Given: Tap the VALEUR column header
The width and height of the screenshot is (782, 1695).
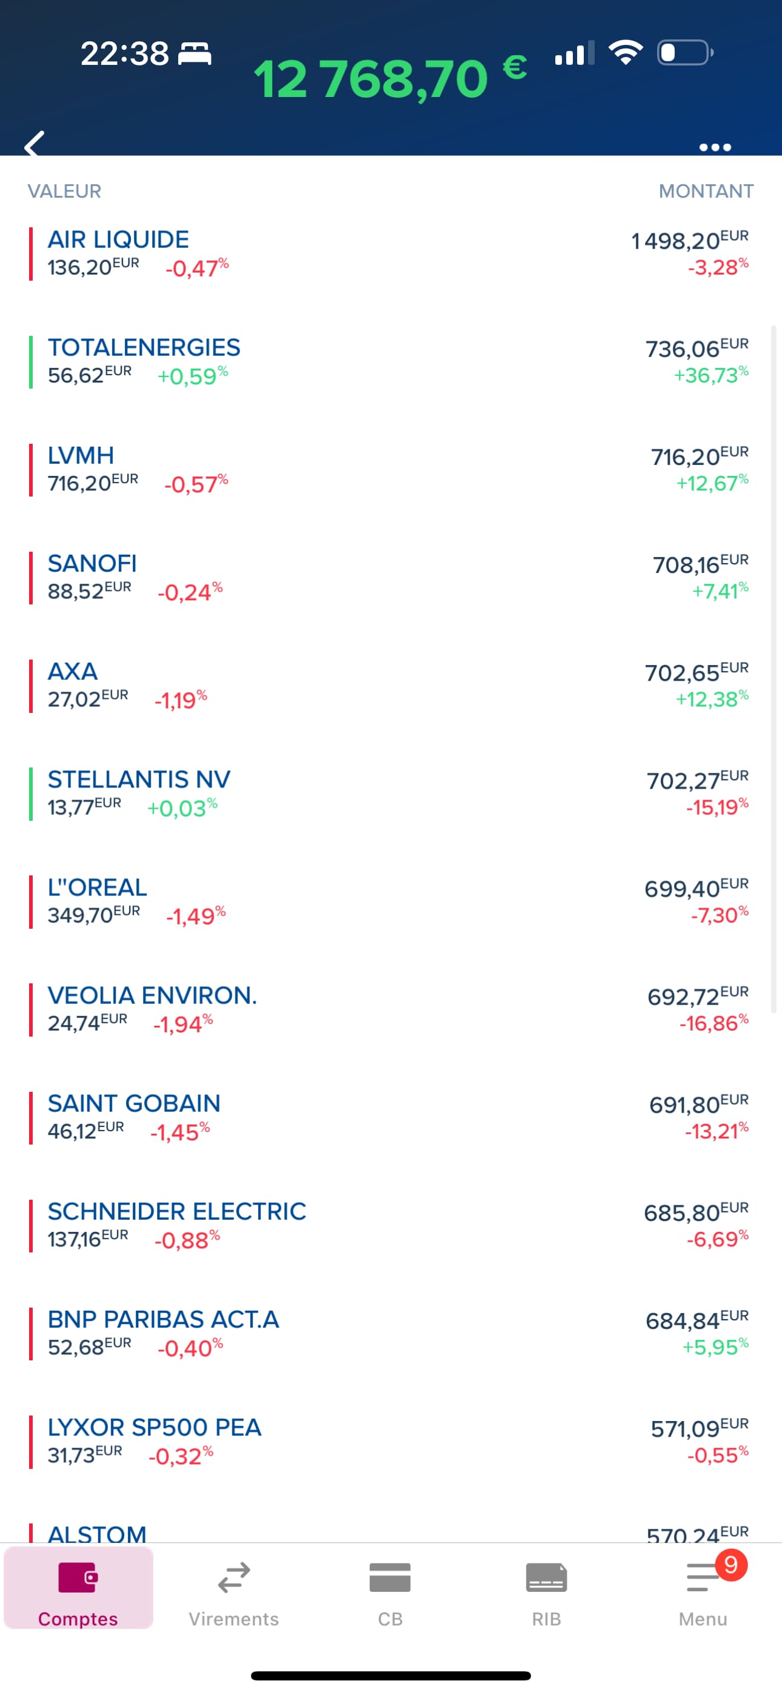Looking at the screenshot, I should point(64,192).
